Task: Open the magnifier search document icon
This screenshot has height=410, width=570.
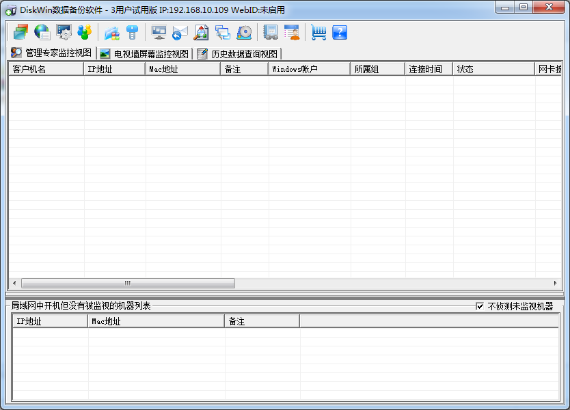Action: [201, 32]
